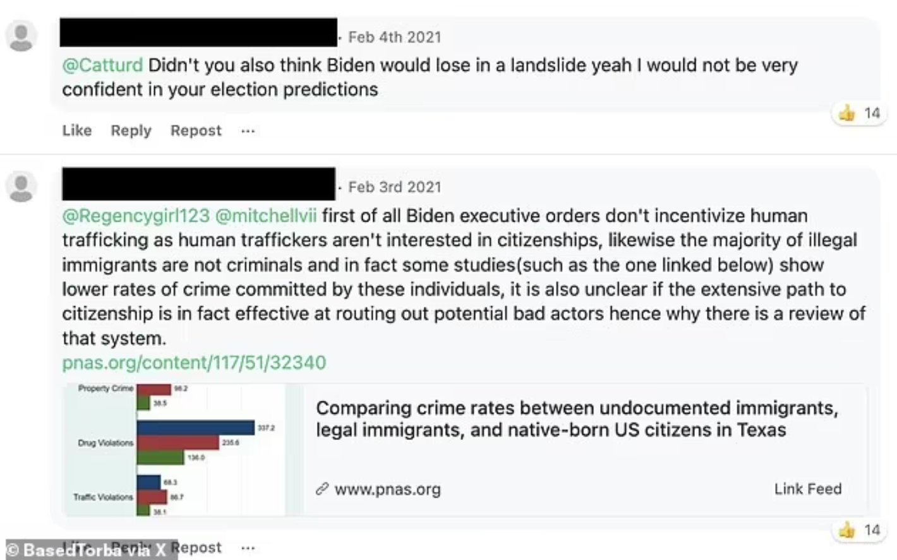This screenshot has width=897, height=560.
Task: Reply to the @Catturd election predictions post
Action: click(131, 131)
